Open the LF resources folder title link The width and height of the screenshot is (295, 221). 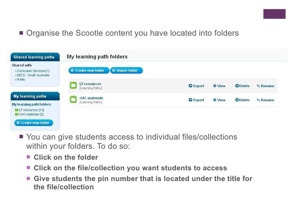pyautogui.click(x=90, y=84)
